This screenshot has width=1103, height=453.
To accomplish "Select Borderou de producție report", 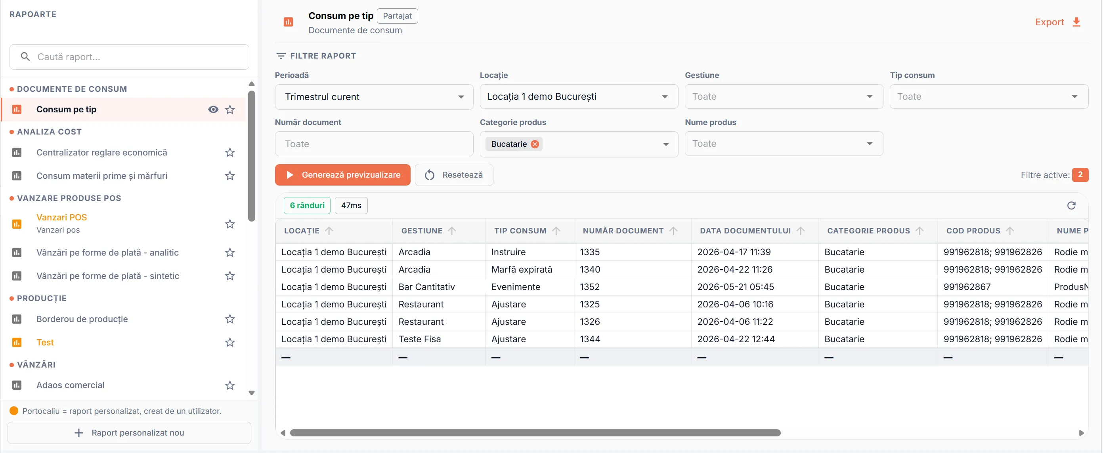I will tap(124, 319).
